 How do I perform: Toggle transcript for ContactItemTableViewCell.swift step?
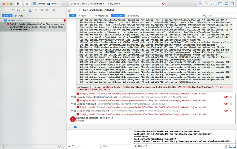231,97
